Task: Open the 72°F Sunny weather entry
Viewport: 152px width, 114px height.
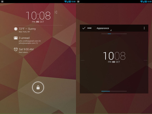Action: click(25, 30)
